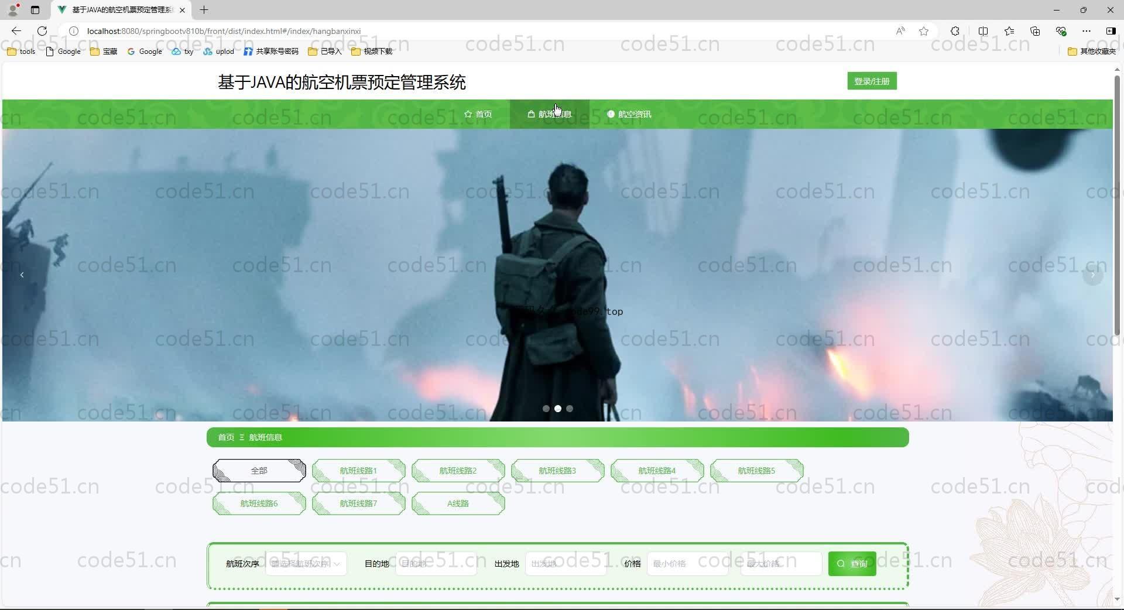Focus the 最大价格 input field

click(782, 564)
